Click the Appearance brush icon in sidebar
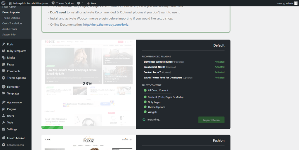This screenshot has height=150, width=299. tap(4, 102)
